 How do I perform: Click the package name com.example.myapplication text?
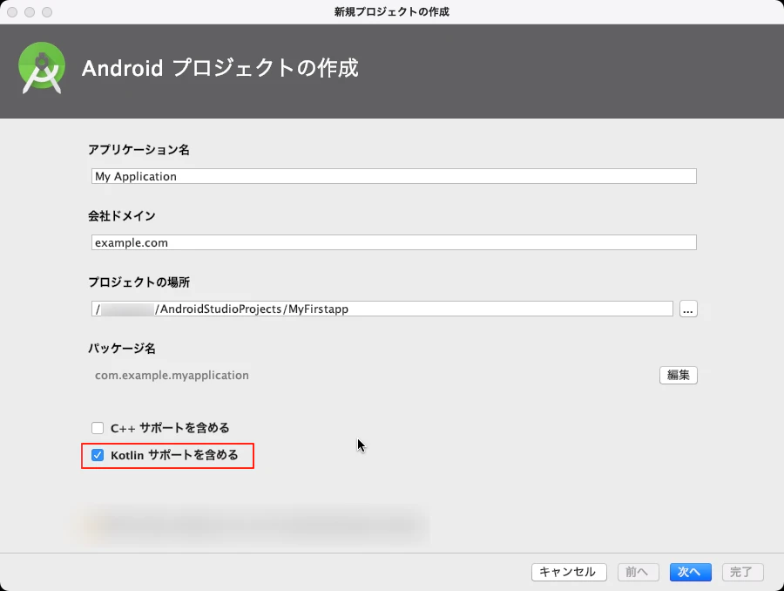(172, 376)
